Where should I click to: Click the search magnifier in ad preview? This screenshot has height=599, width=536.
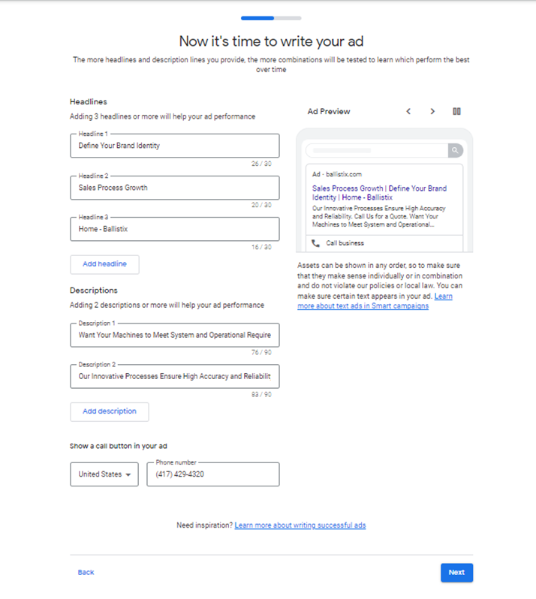click(x=455, y=151)
